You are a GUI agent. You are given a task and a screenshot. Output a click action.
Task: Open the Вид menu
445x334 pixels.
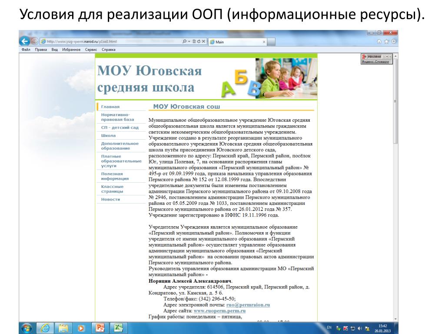pyautogui.click(x=54, y=50)
